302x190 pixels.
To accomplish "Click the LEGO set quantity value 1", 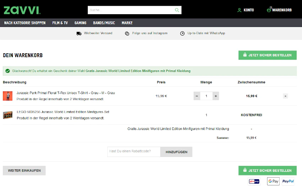I will (206, 115).
